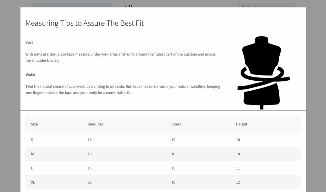Select the 'Height' column header
Image resolution: width=326 pixels, height=192 pixels.
pos(242,124)
